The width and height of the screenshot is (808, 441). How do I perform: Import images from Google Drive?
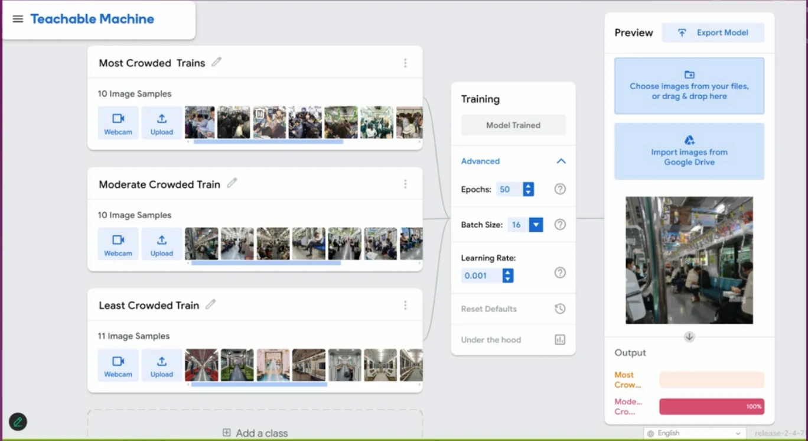tap(689, 151)
